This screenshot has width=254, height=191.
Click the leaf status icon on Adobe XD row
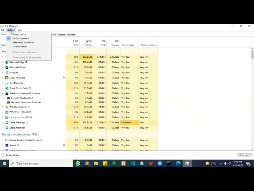coord(64,145)
